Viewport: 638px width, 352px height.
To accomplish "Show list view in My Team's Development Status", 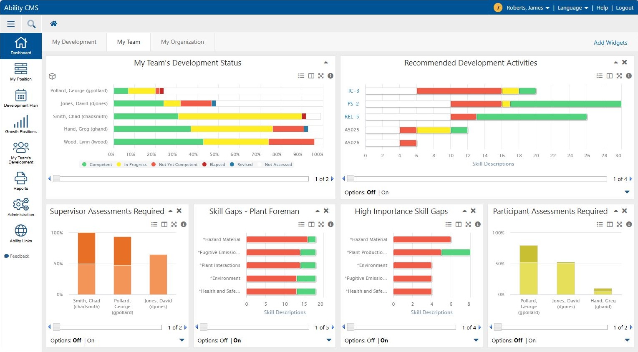I will tap(301, 76).
